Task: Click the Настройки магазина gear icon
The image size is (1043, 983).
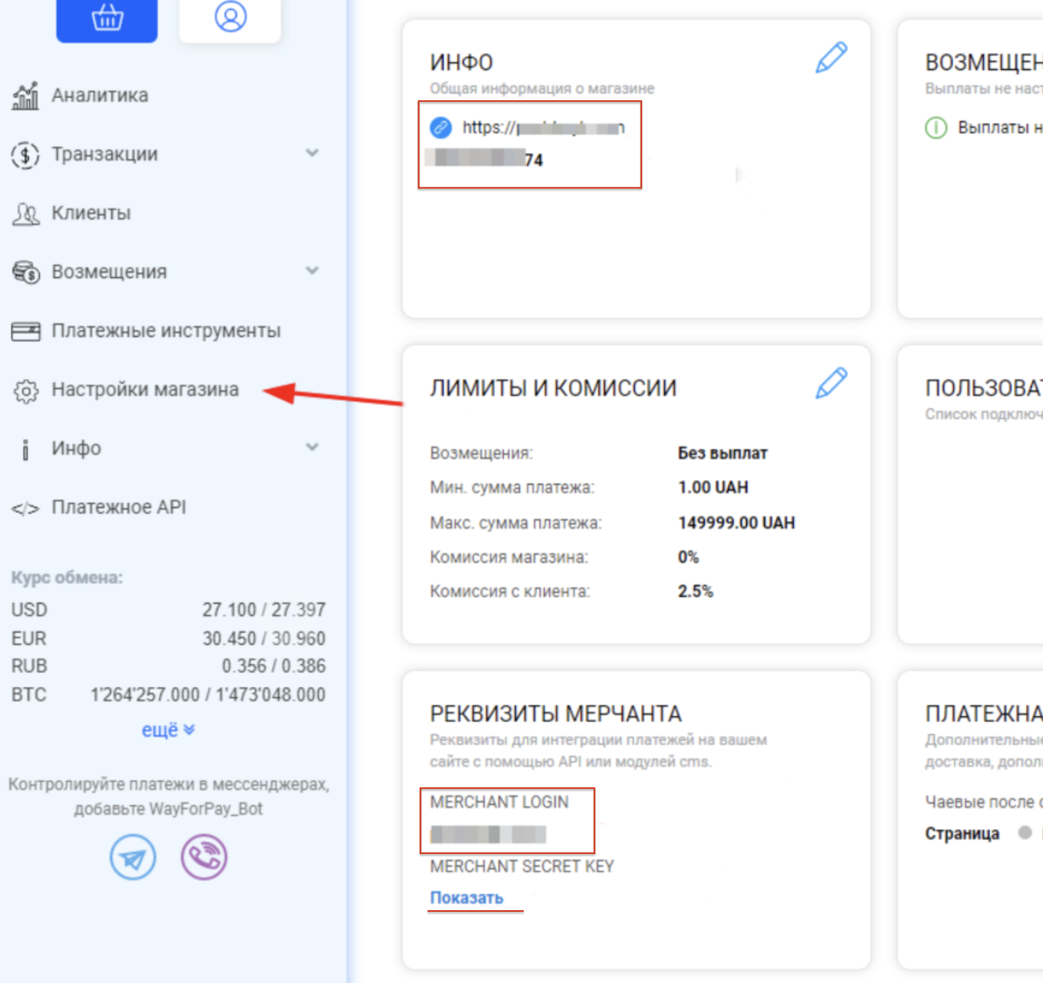Action: tap(26, 391)
